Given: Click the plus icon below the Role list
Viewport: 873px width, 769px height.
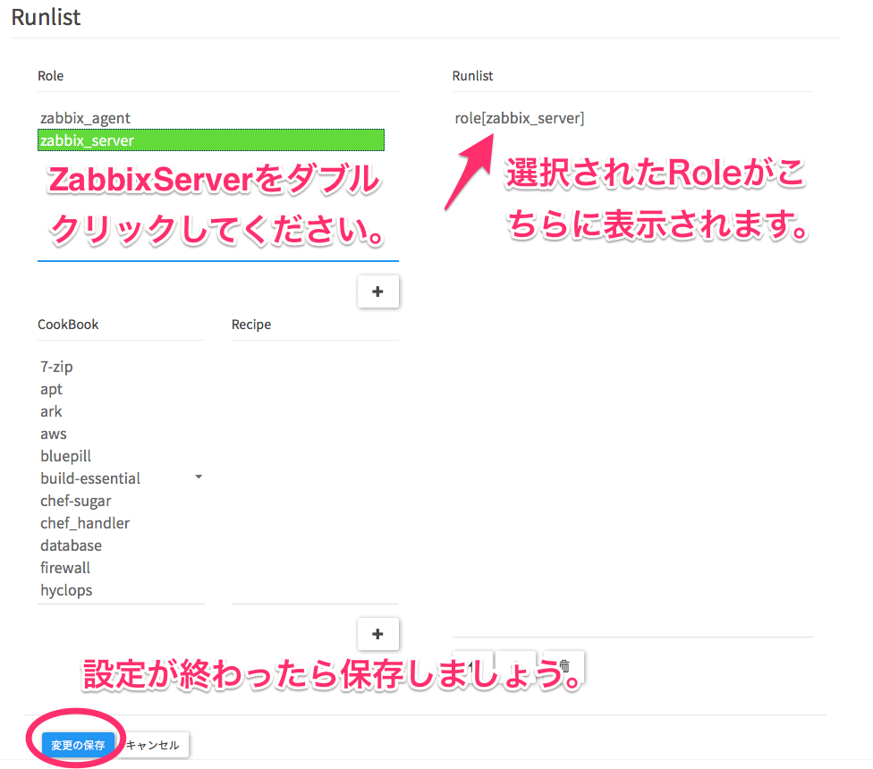Looking at the screenshot, I should (378, 292).
